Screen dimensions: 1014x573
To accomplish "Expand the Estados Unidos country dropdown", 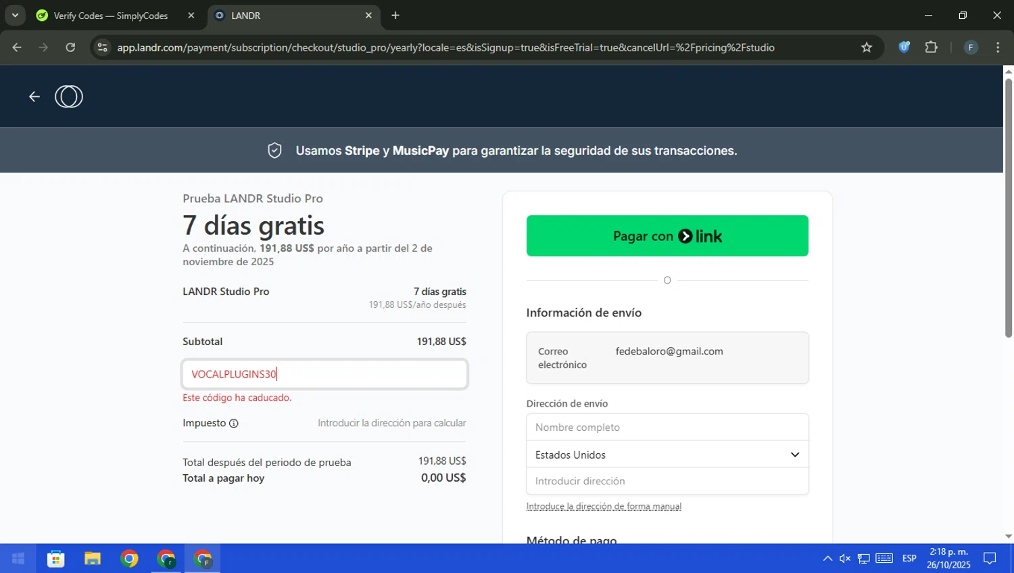I will pos(667,455).
